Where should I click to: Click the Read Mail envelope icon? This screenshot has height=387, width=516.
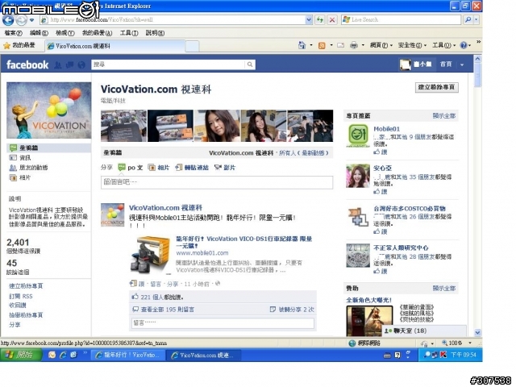click(340, 45)
